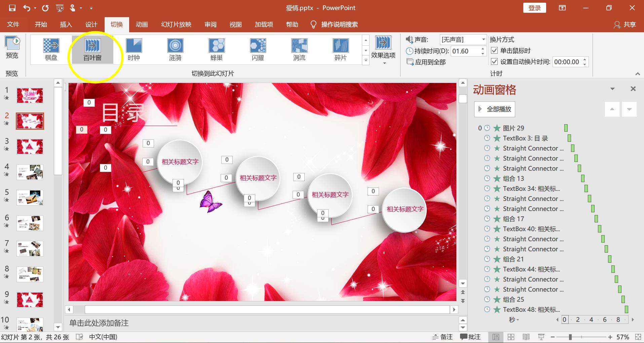
Task: Click the 全部播放 play all button
Action: click(494, 109)
